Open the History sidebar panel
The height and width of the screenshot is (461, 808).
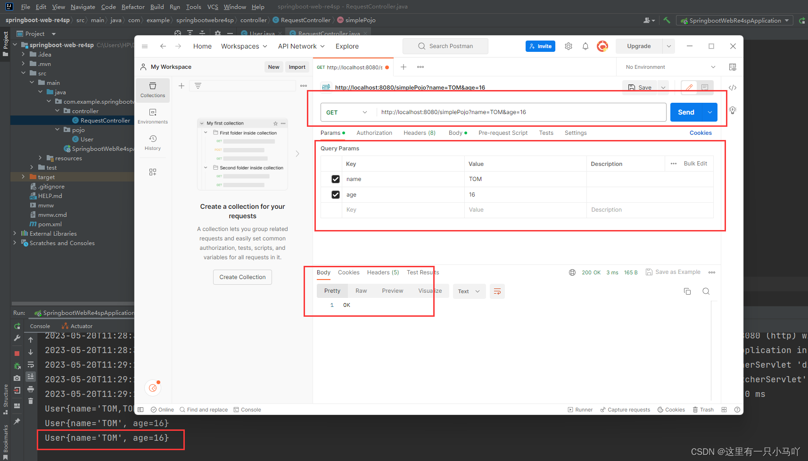coord(153,143)
